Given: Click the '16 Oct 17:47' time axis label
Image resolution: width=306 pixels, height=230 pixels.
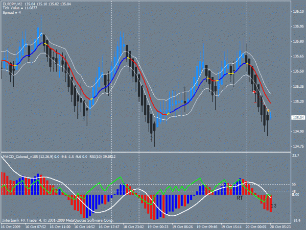Looking at the screenshot, I should (109, 227).
